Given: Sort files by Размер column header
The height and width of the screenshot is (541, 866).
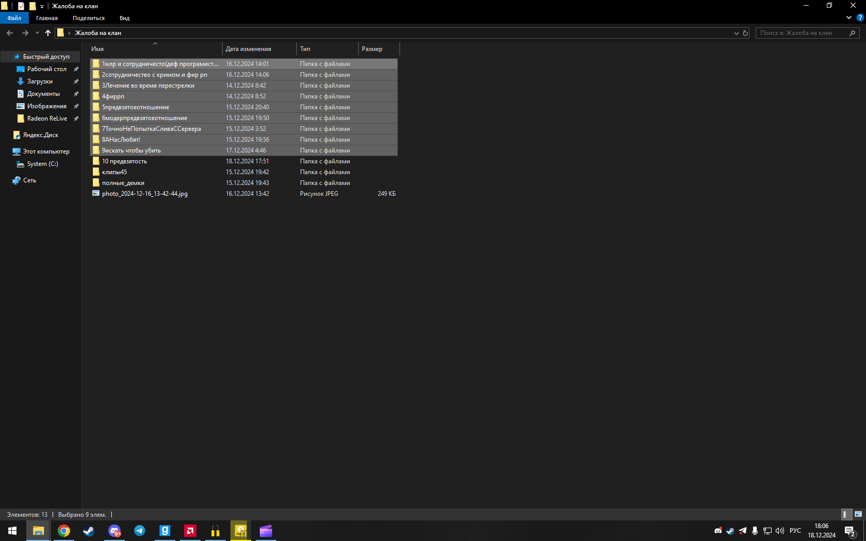Looking at the screenshot, I should 372,49.
